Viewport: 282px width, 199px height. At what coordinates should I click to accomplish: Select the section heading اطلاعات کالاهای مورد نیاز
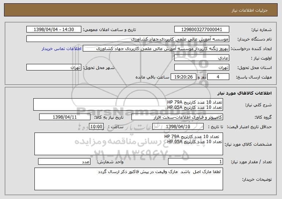[x=244, y=93]
